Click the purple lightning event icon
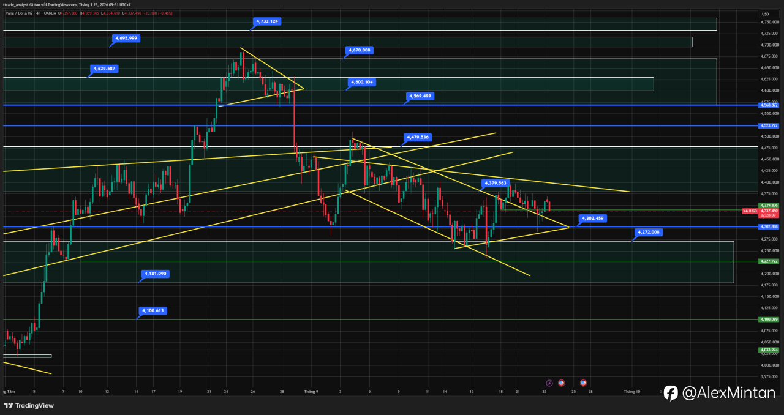This screenshot has width=784, height=415. (549, 383)
